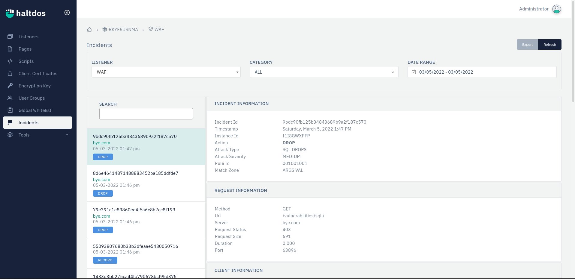Click the Export button
The height and width of the screenshot is (279, 575).
pos(527,45)
